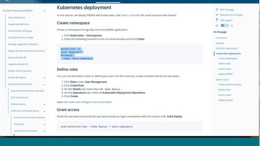Viewport: 260px width, 146px height.
Task: Expand the Administration submenu arrow
Action: click(44, 105)
